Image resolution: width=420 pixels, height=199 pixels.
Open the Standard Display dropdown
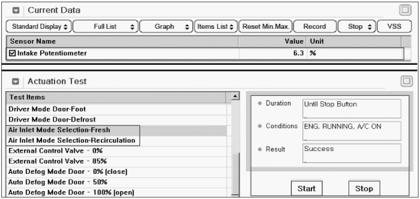[40, 27]
